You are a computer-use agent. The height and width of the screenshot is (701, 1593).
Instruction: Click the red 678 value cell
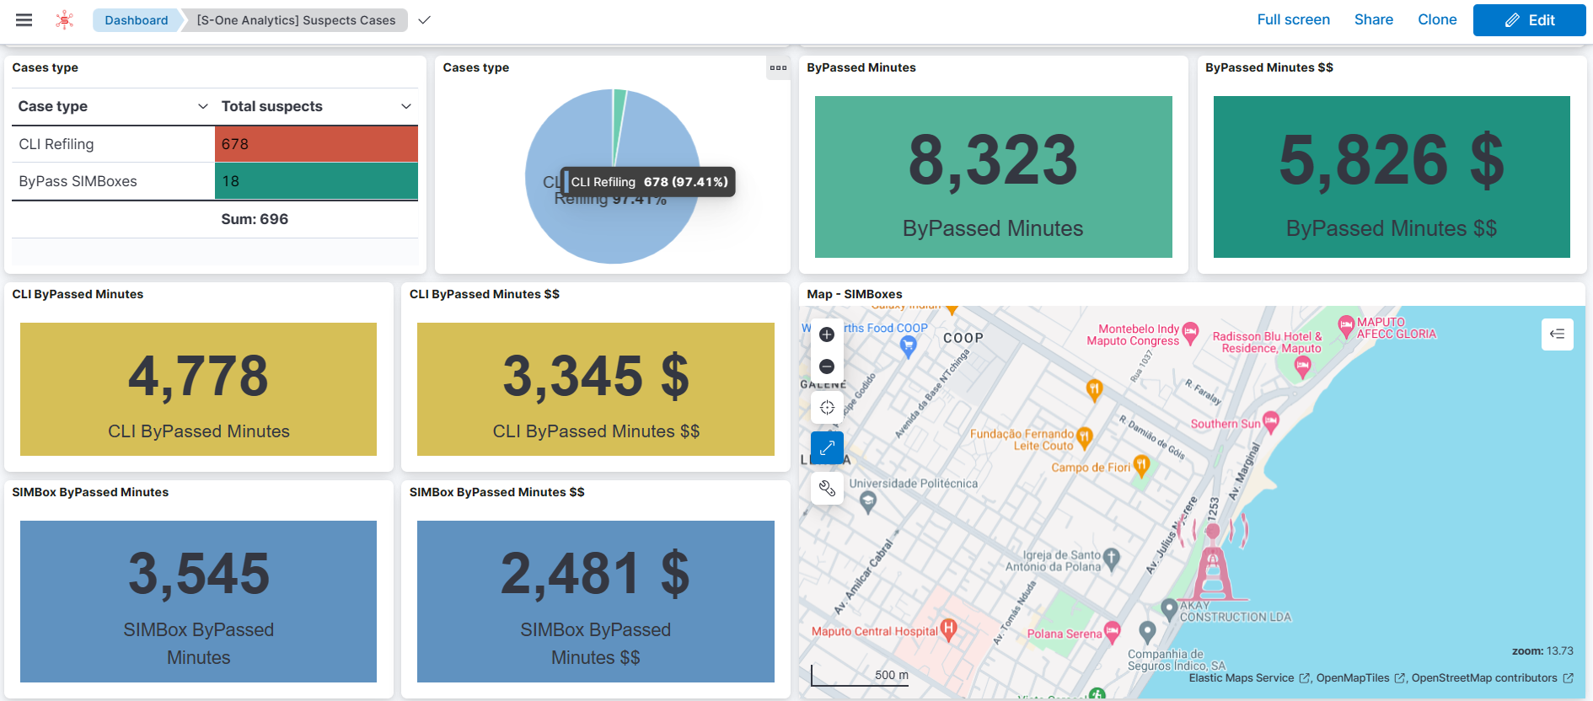point(316,144)
